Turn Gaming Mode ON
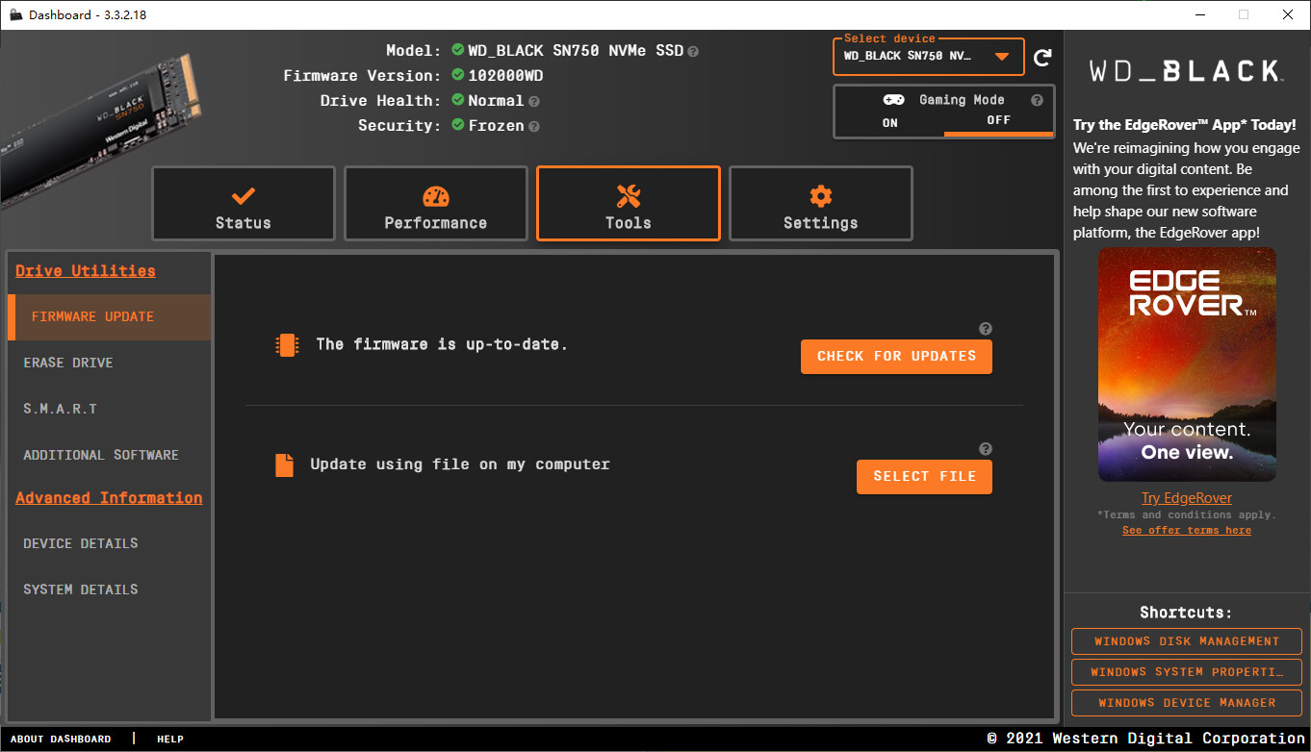This screenshot has width=1311, height=752. click(x=890, y=122)
